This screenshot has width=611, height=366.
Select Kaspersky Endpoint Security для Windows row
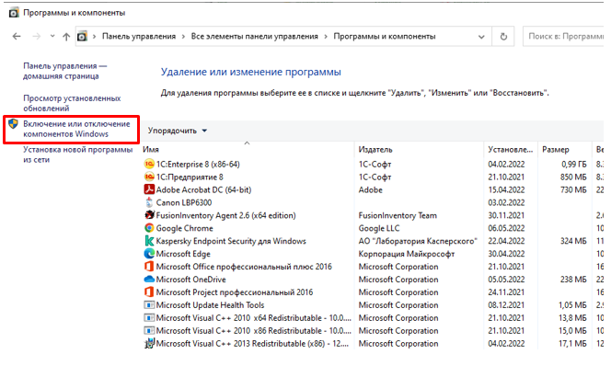pyautogui.click(x=373, y=241)
